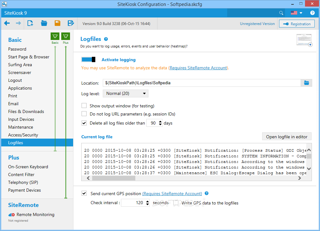
Task: Open an existing configuration folder icon
Action: (44, 23)
